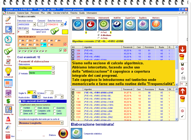The image size is (191, 140).
Task: Open the Guida sidebar icon
Action: click(x=8, y=128)
